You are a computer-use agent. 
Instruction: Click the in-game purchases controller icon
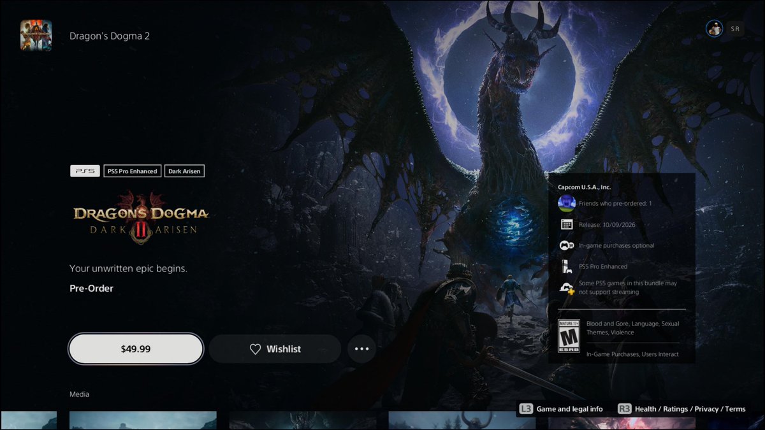pyautogui.click(x=567, y=245)
